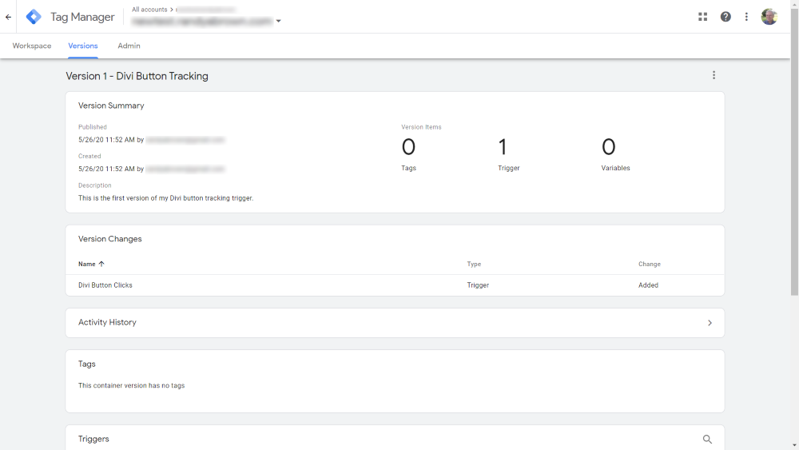Open the version actions three-dot menu
The width and height of the screenshot is (799, 450).
point(714,75)
